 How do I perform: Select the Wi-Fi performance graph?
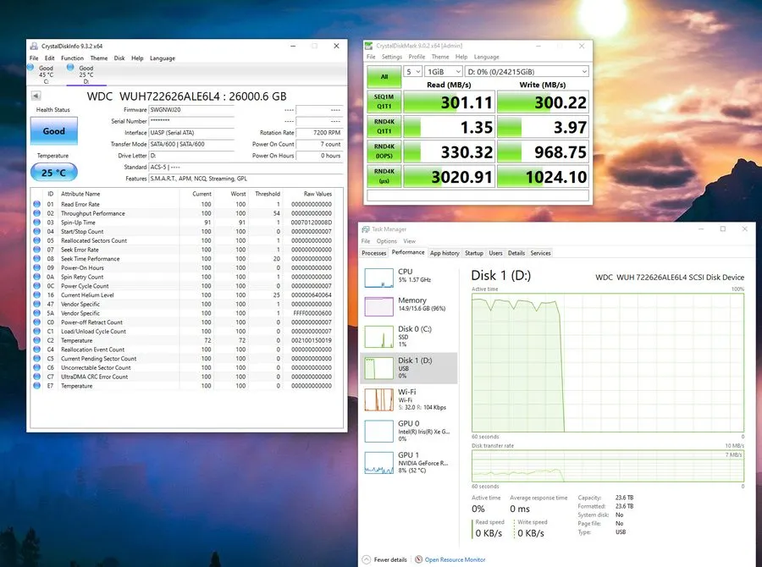tap(379, 399)
